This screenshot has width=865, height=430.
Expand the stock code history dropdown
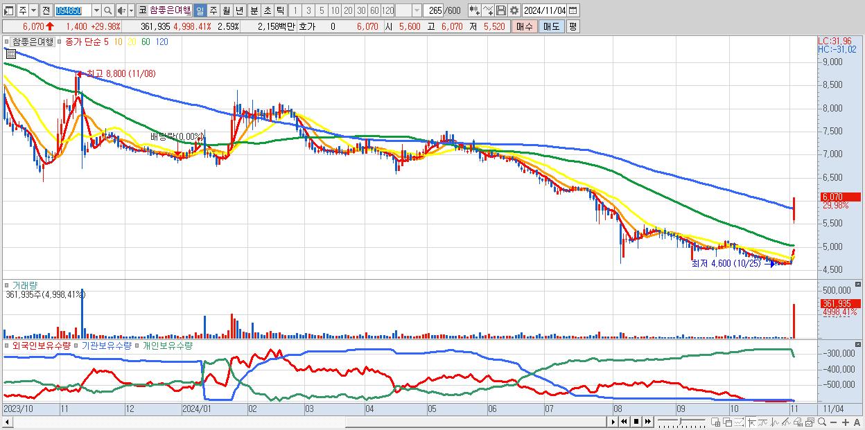(96, 10)
